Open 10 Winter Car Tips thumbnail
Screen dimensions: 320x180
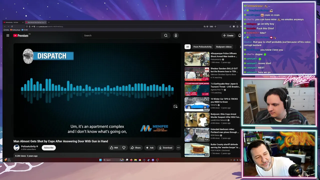point(197,104)
